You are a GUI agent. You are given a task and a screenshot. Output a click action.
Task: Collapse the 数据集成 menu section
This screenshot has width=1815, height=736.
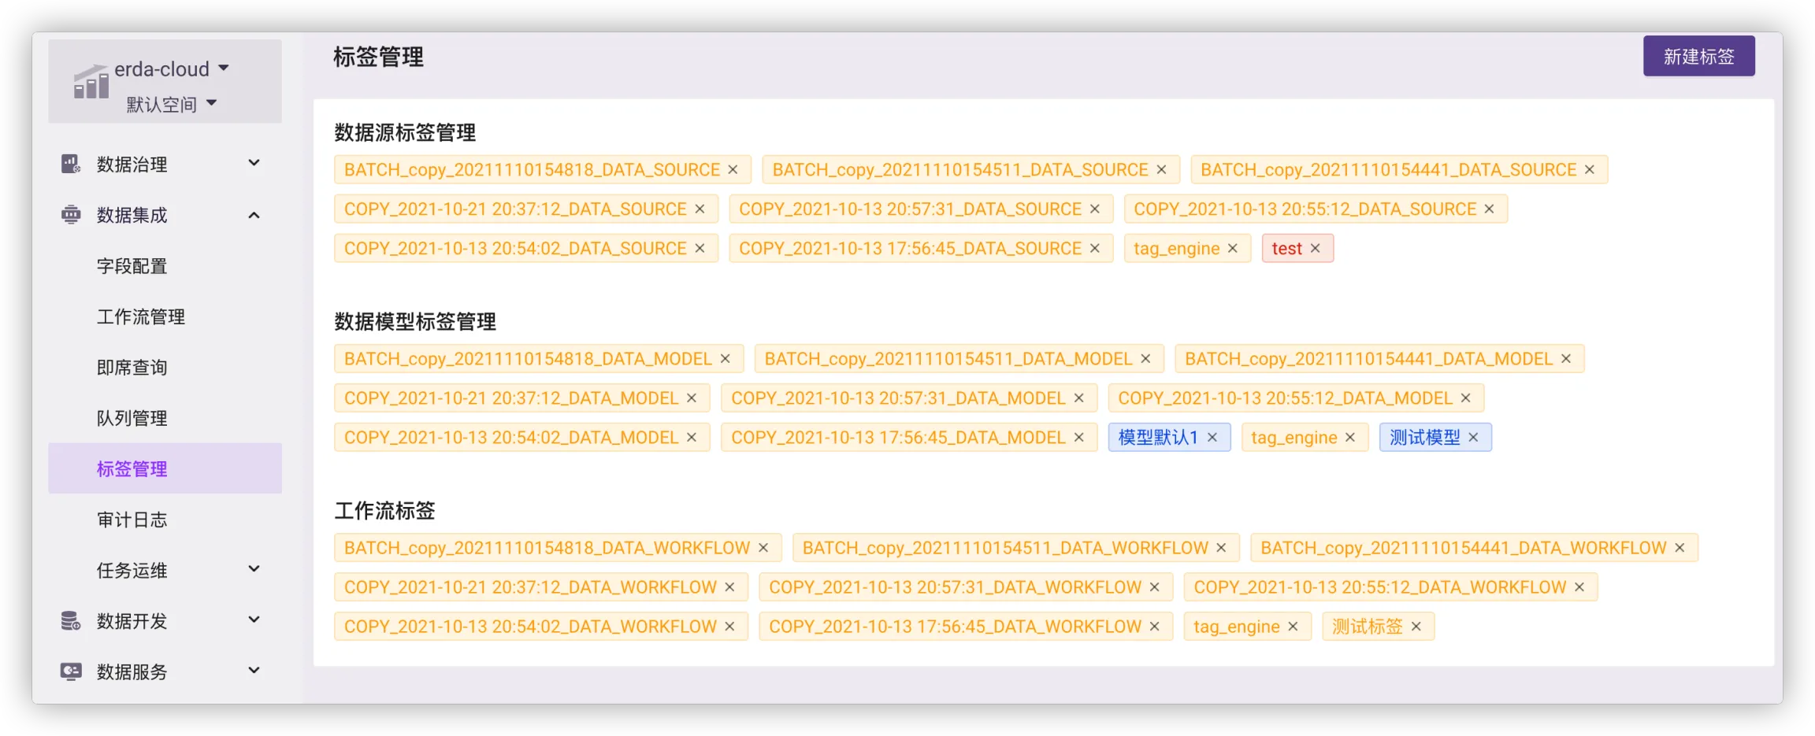coord(254,215)
